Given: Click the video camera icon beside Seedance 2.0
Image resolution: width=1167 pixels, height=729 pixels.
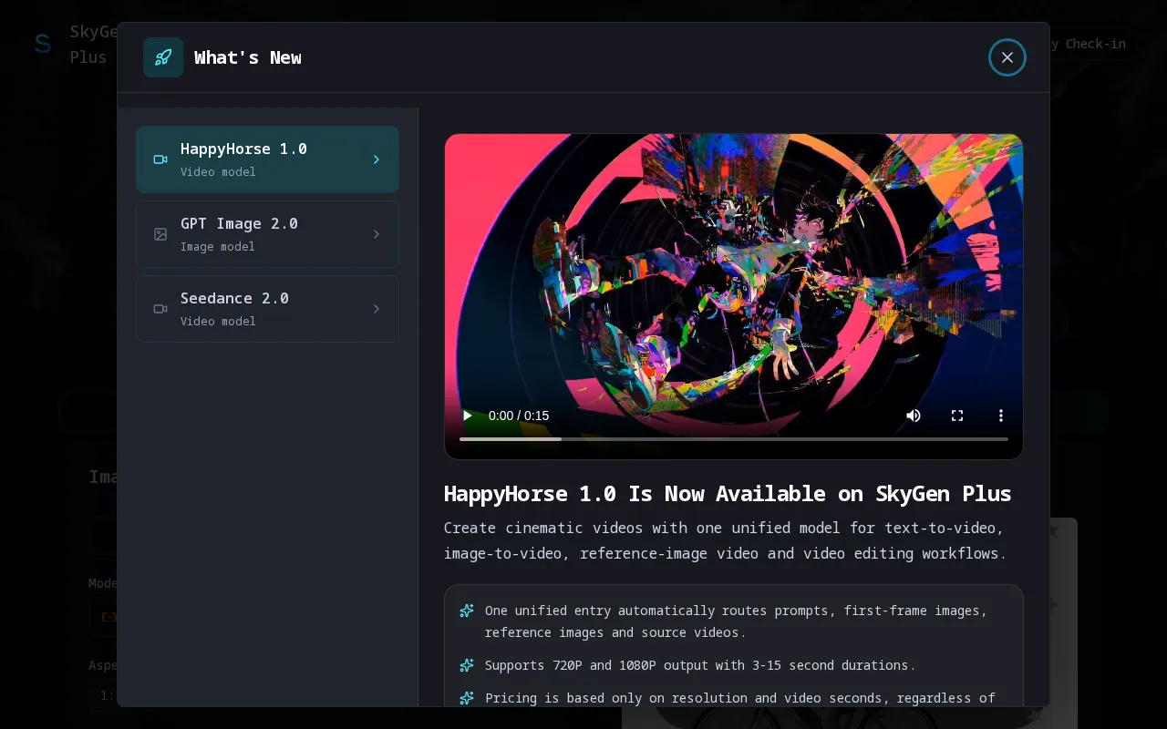Looking at the screenshot, I should coord(160,309).
